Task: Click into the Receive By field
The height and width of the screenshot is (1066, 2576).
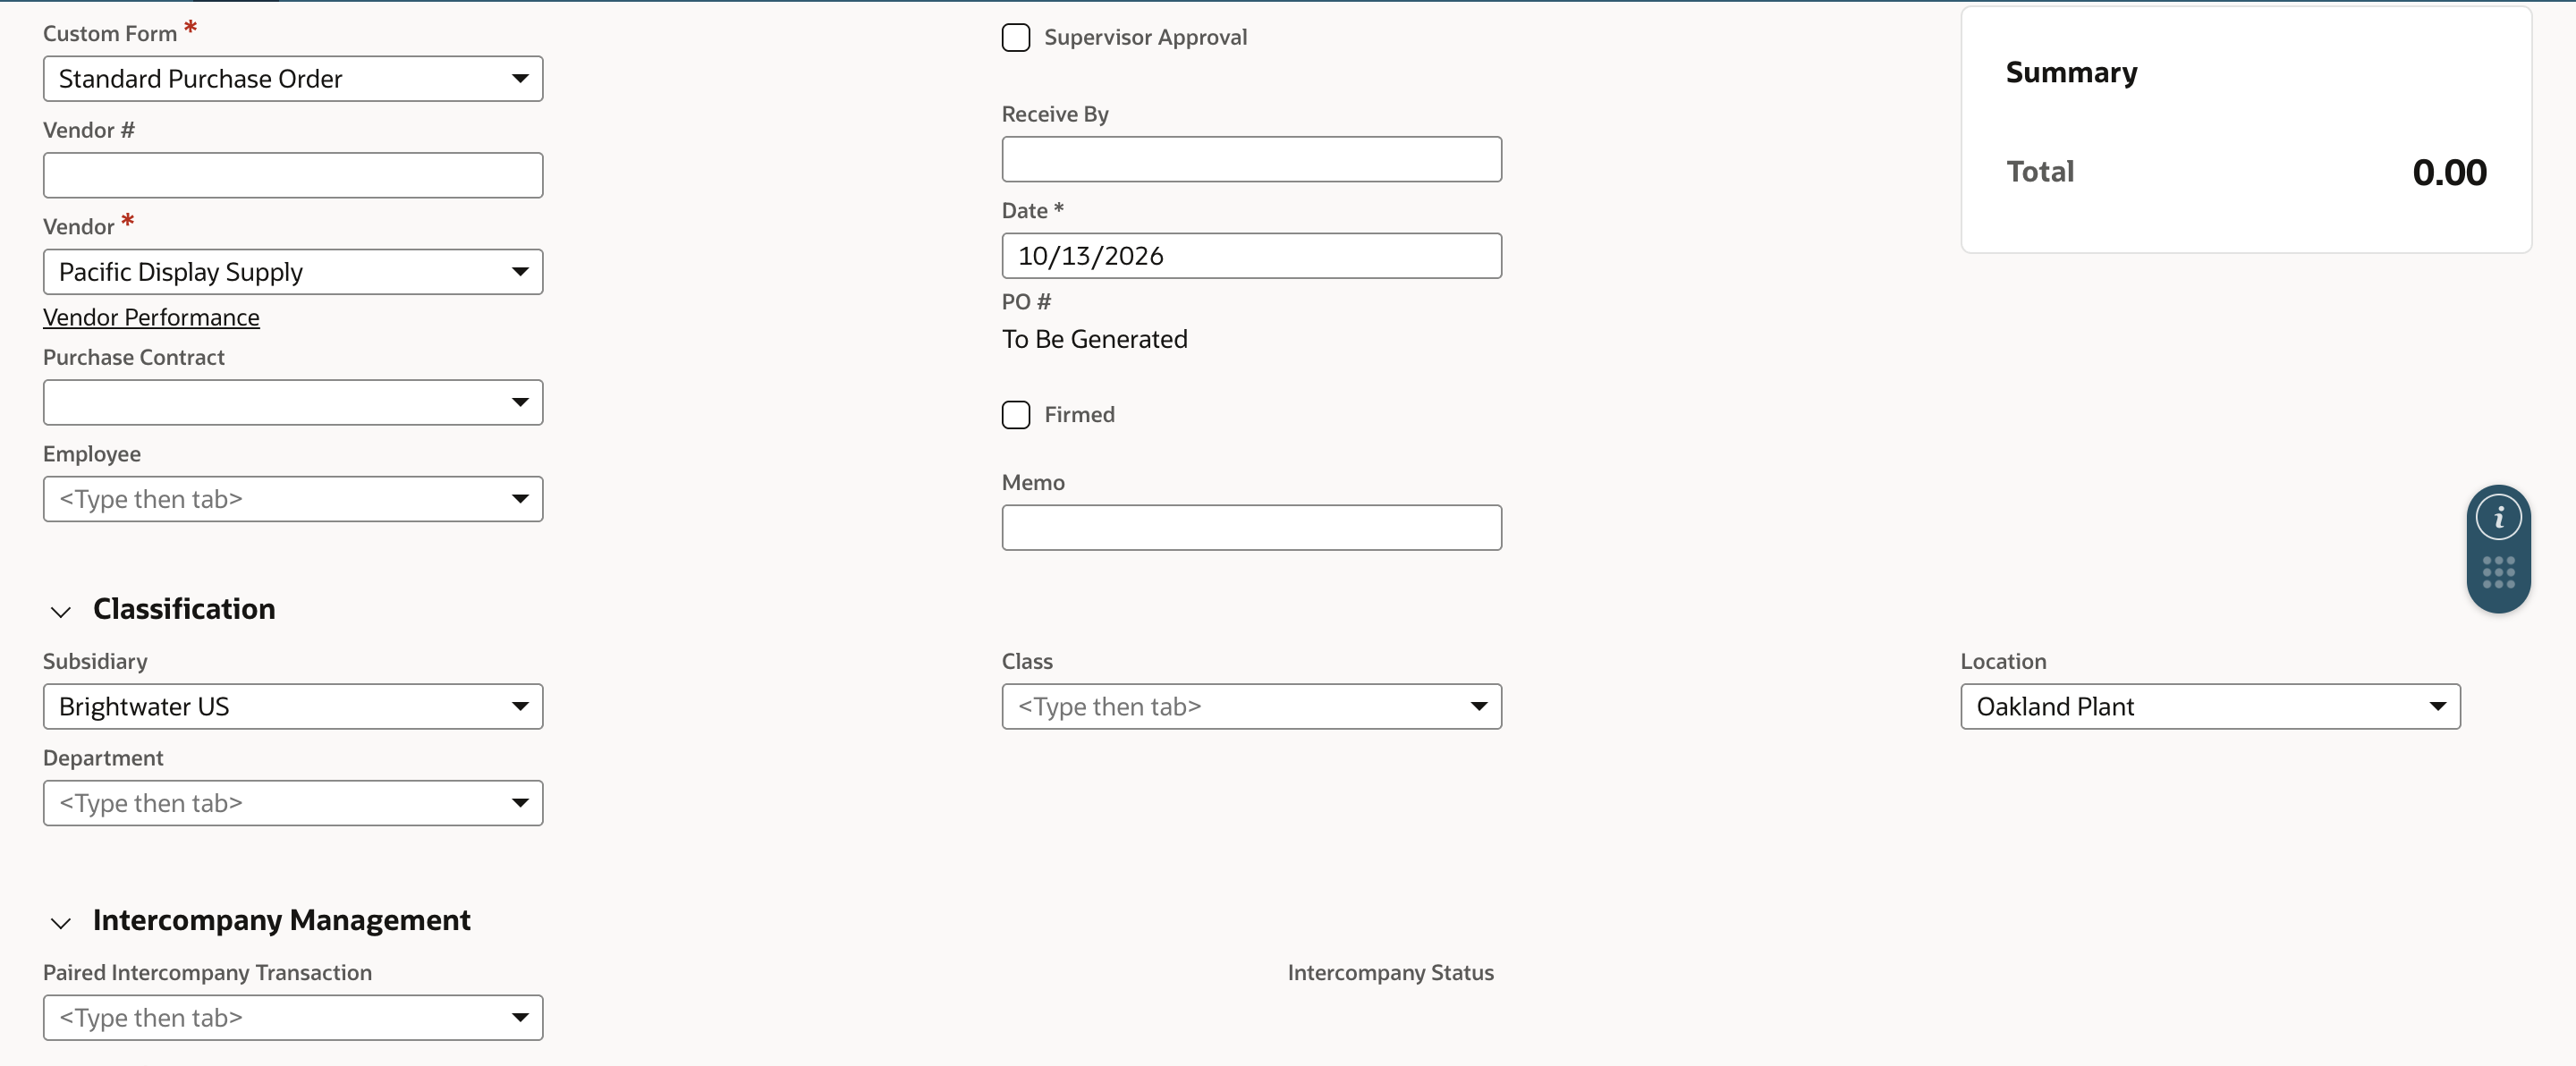Action: [1252, 160]
